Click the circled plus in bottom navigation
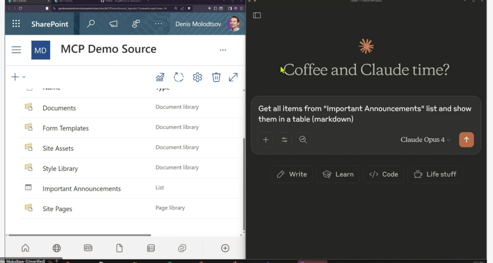This screenshot has height=263, width=493. pyautogui.click(x=225, y=248)
